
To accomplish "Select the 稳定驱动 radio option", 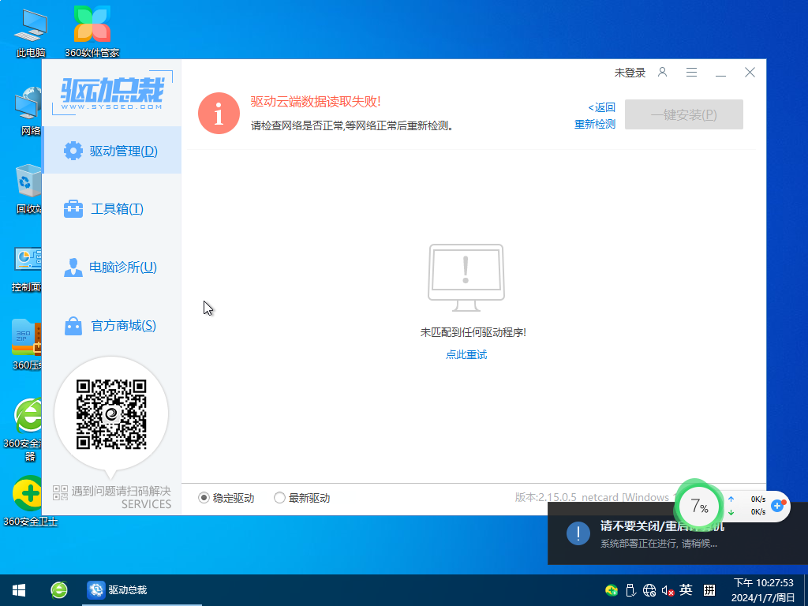I will 226,498.
